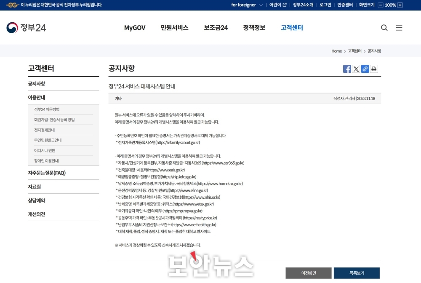Open the 민원서비스 main menu

click(x=175, y=28)
